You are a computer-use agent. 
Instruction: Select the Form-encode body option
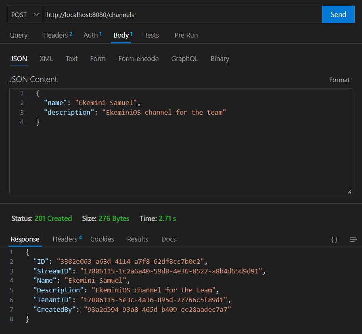(x=138, y=59)
